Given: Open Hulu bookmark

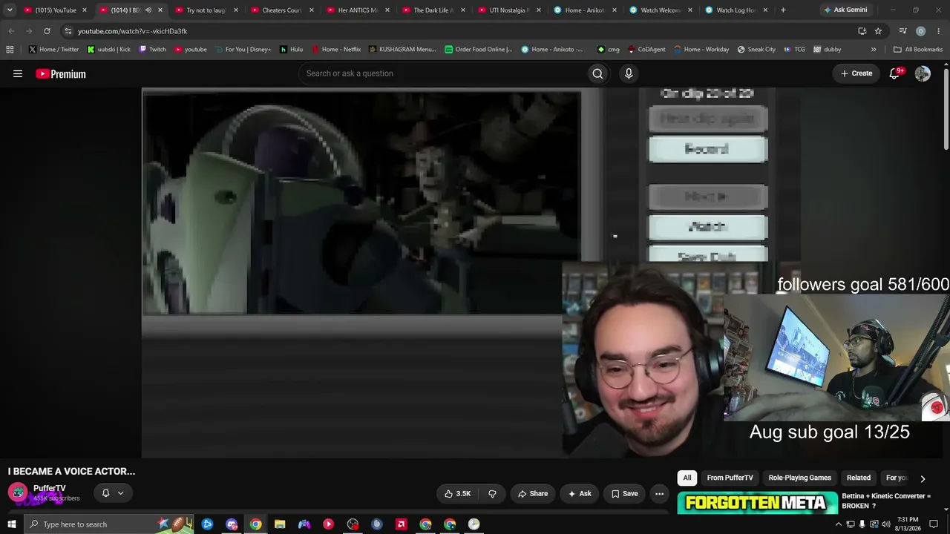Looking at the screenshot, I should [x=291, y=50].
